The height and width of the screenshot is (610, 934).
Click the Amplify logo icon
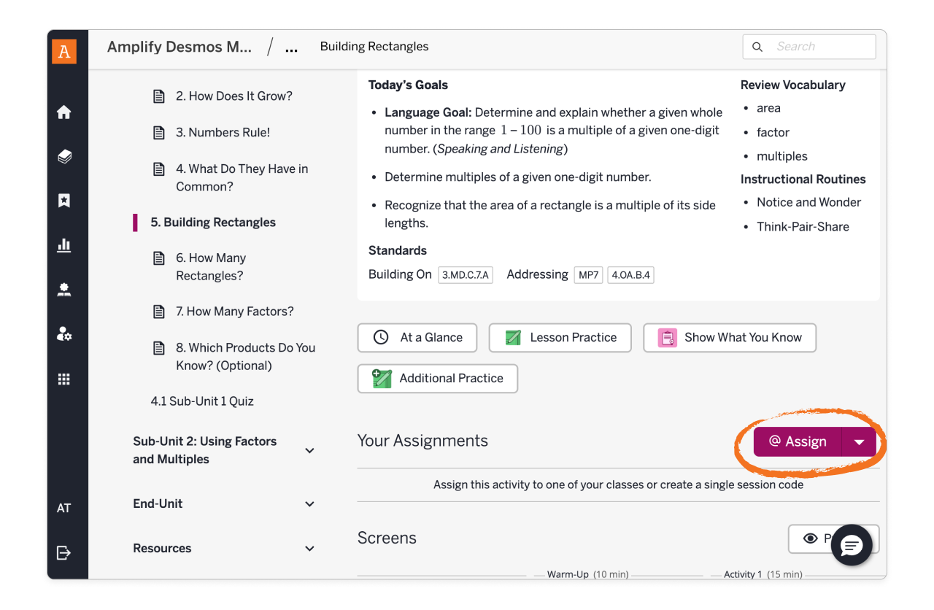point(64,50)
